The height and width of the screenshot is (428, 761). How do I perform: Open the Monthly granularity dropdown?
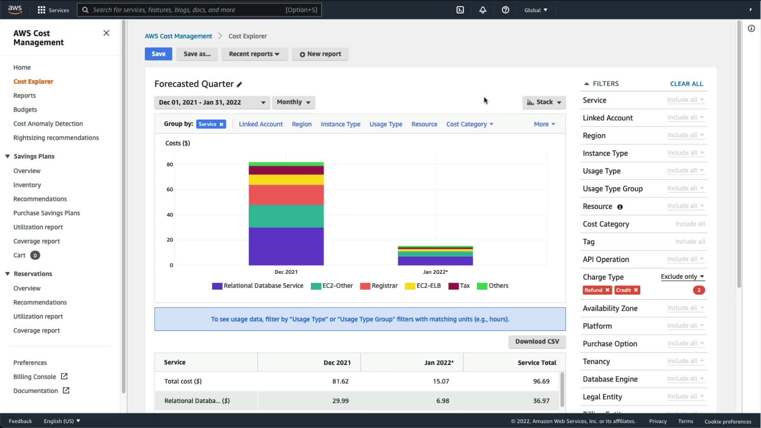pyautogui.click(x=293, y=102)
